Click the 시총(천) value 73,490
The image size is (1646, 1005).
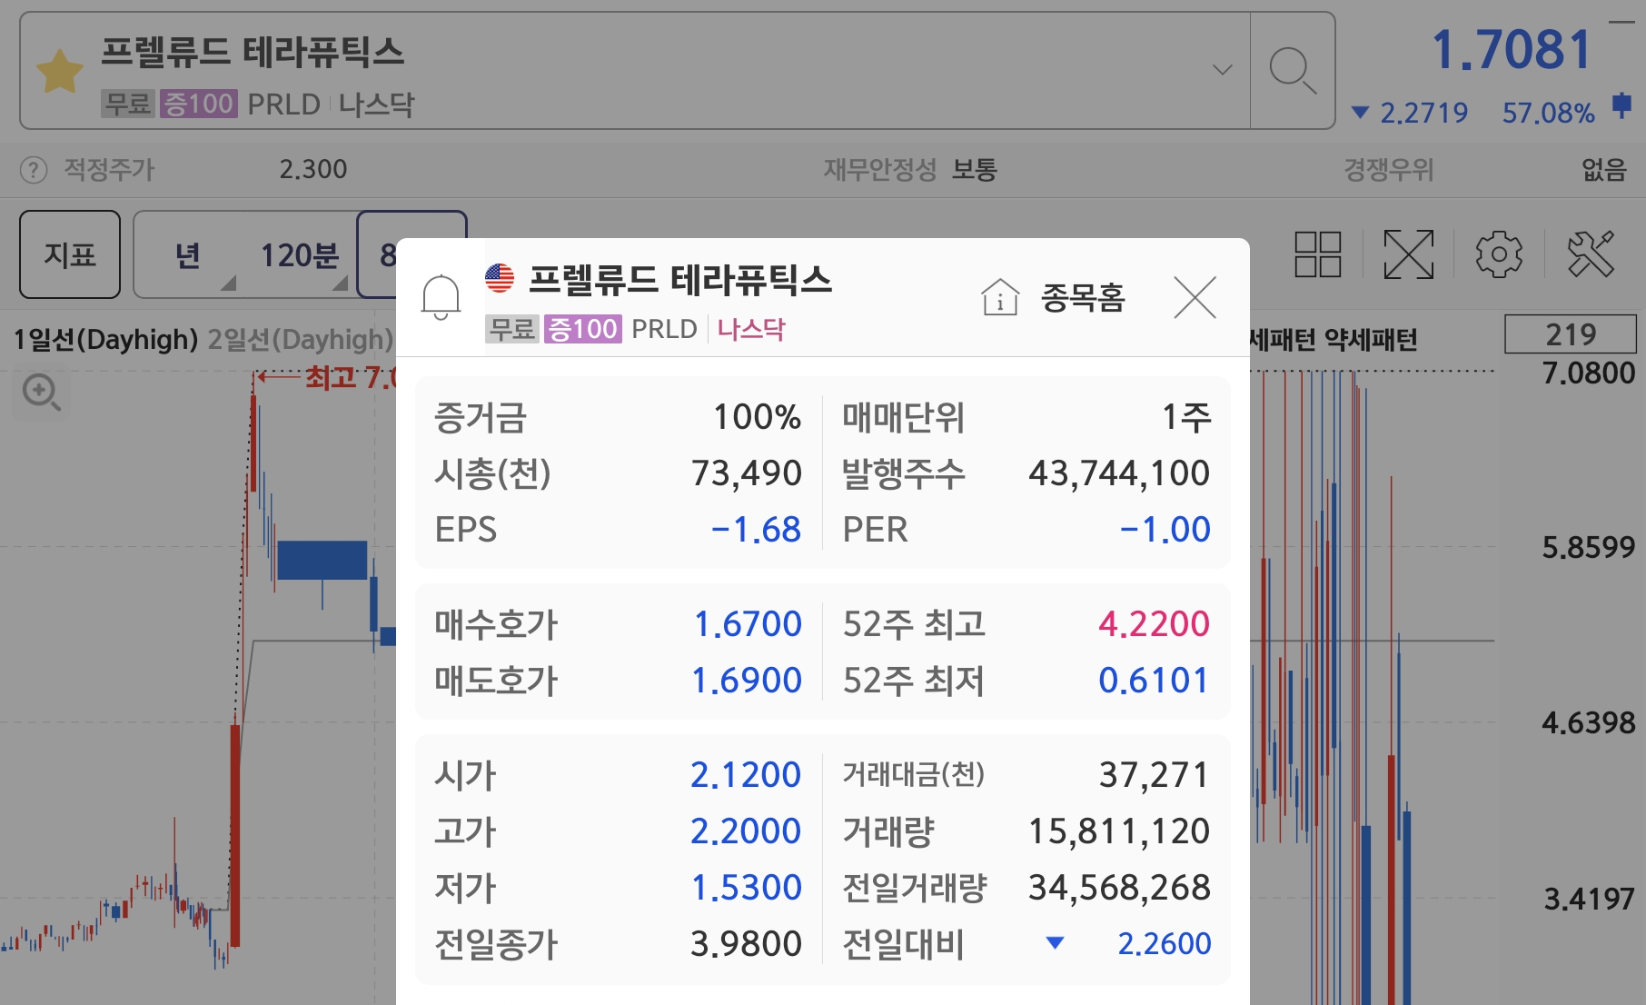point(747,473)
